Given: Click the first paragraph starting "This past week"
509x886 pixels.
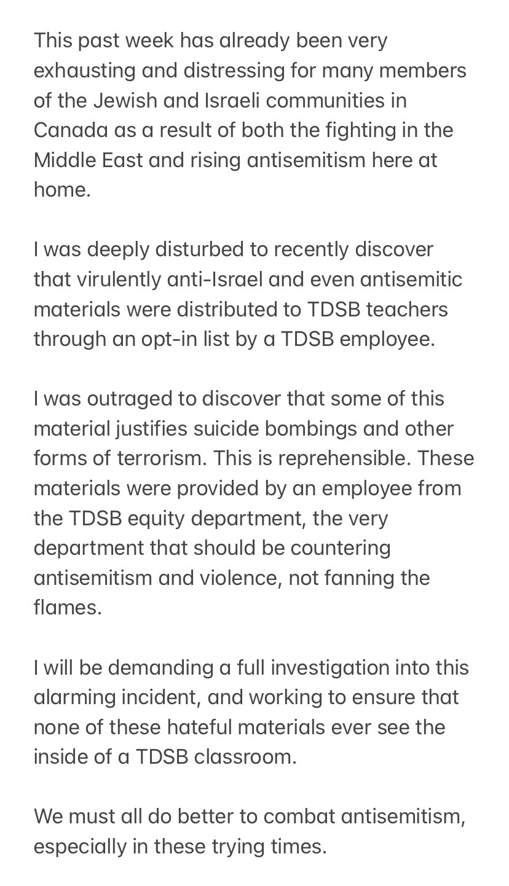Looking at the screenshot, I should coord(250,115).
